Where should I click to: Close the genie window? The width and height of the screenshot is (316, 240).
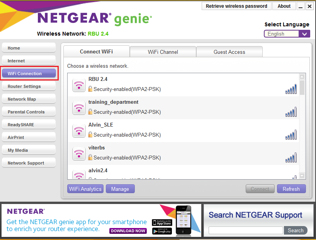(x=309, y=6)
